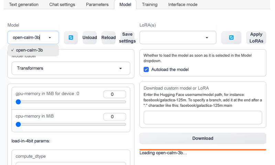Open the Model dropdown arrow
Viewport: 275px width, 165px height.
pos(50,38)
